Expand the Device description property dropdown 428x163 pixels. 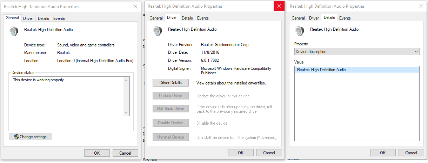(x=357, y=52)
